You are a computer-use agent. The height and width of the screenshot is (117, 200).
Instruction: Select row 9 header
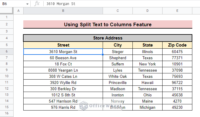[6, 70]
